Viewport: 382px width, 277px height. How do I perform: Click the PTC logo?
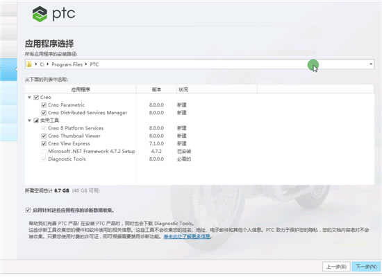click(x=53, y=14)
